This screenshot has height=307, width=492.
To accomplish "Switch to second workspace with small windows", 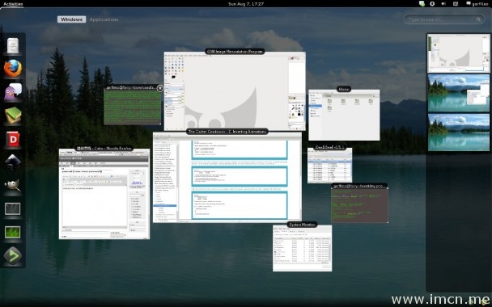I will coord(459,93).
